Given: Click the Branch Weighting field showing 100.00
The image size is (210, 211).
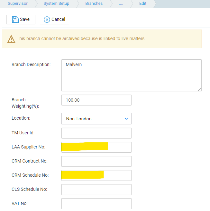Looking at the screenshot, I should 96,100.
